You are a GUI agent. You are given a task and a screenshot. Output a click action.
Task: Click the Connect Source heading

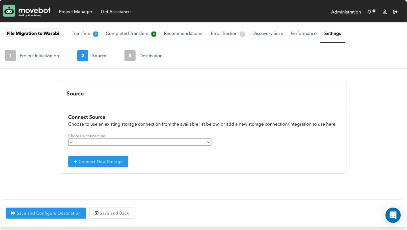[x=87, y=117]
